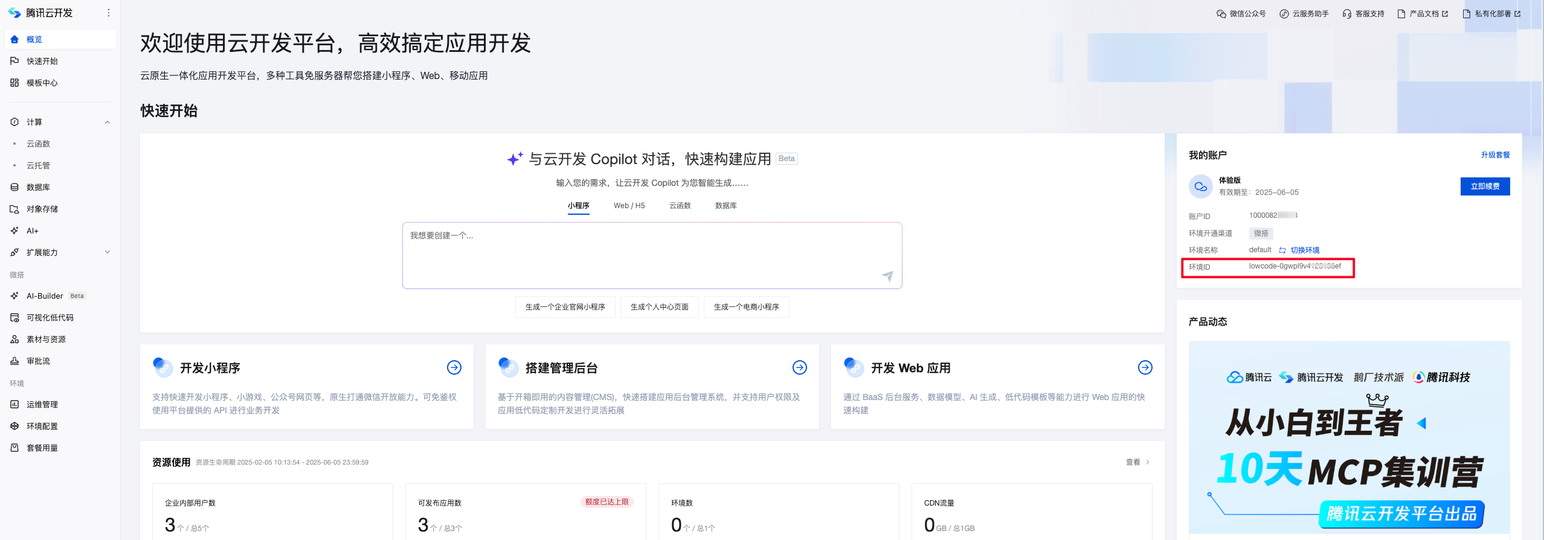
Task: Click the headset icon for 客服支持
Action: tap(1347, 14)
